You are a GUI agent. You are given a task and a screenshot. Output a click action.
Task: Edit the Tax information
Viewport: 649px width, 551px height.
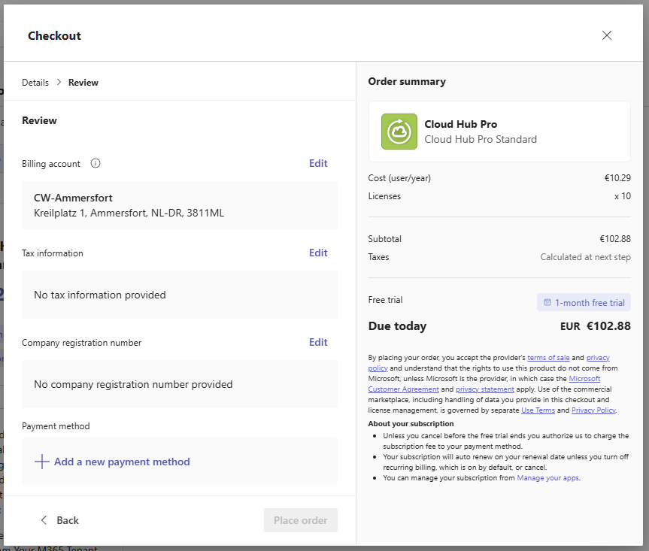pyautogui.click(x=318, y=253)
